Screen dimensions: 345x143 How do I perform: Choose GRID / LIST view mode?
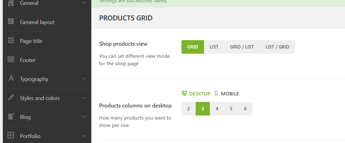(242, 47)
